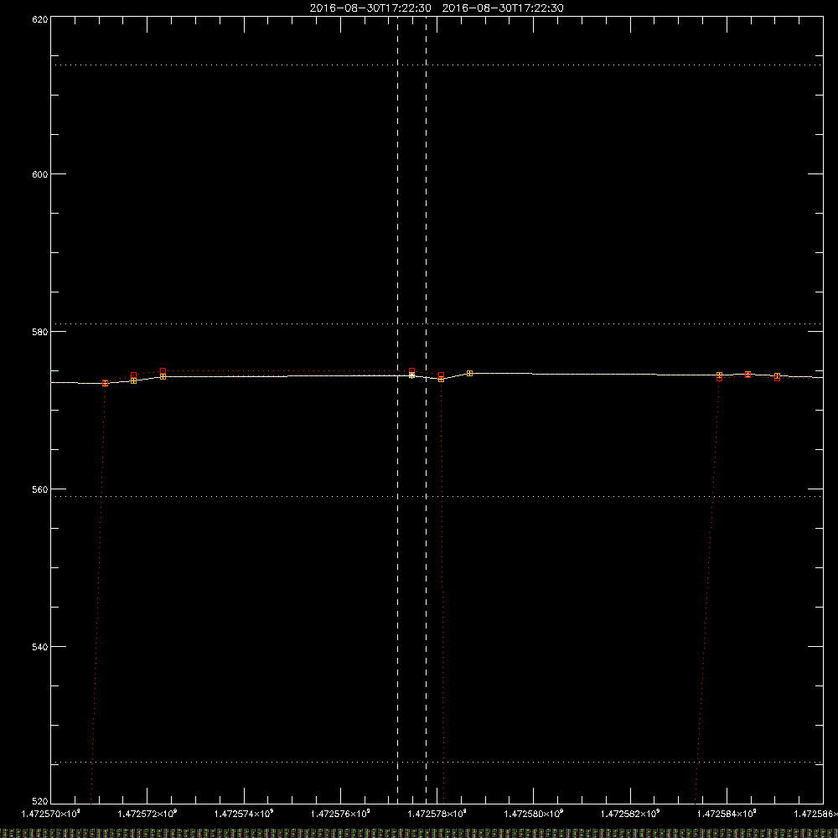Select the orange square marker lacking a red pair

click(469, 373)
